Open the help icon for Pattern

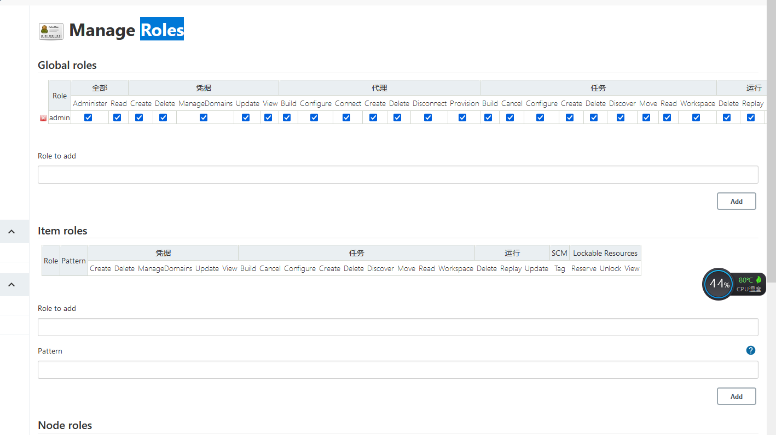(751, 350)
